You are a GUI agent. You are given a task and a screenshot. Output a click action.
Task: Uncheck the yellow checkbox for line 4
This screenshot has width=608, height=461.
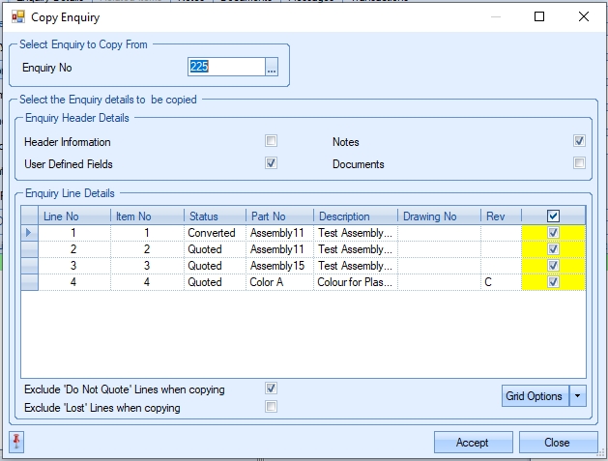click(553, 282)
